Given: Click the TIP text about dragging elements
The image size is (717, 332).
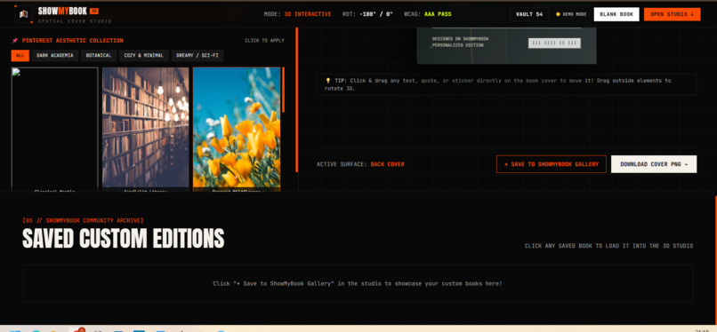Looking at the screenshot, I should 498,84.
